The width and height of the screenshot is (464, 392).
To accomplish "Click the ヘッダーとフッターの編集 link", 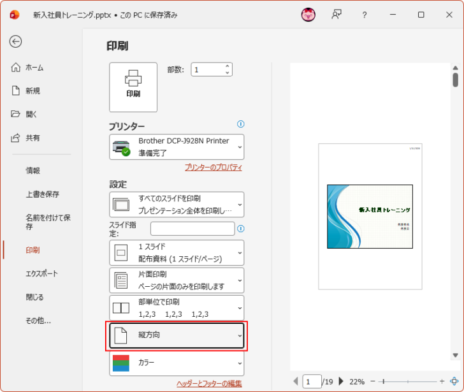I will click(209, 384).
